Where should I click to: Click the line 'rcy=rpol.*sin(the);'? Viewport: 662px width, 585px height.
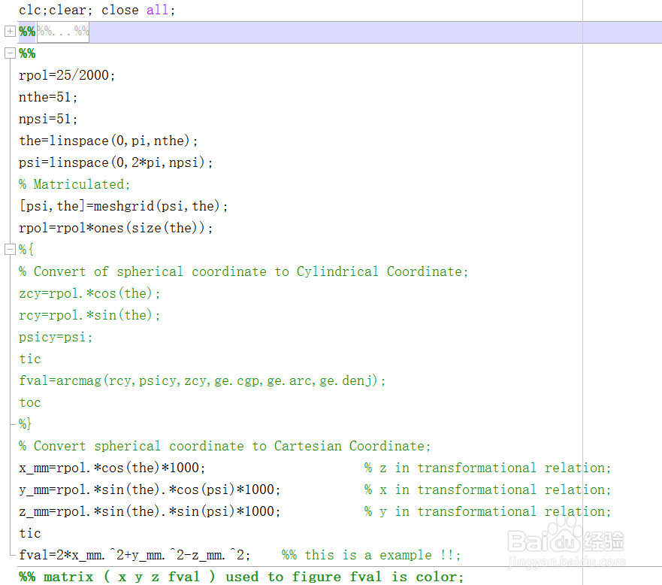89,315
